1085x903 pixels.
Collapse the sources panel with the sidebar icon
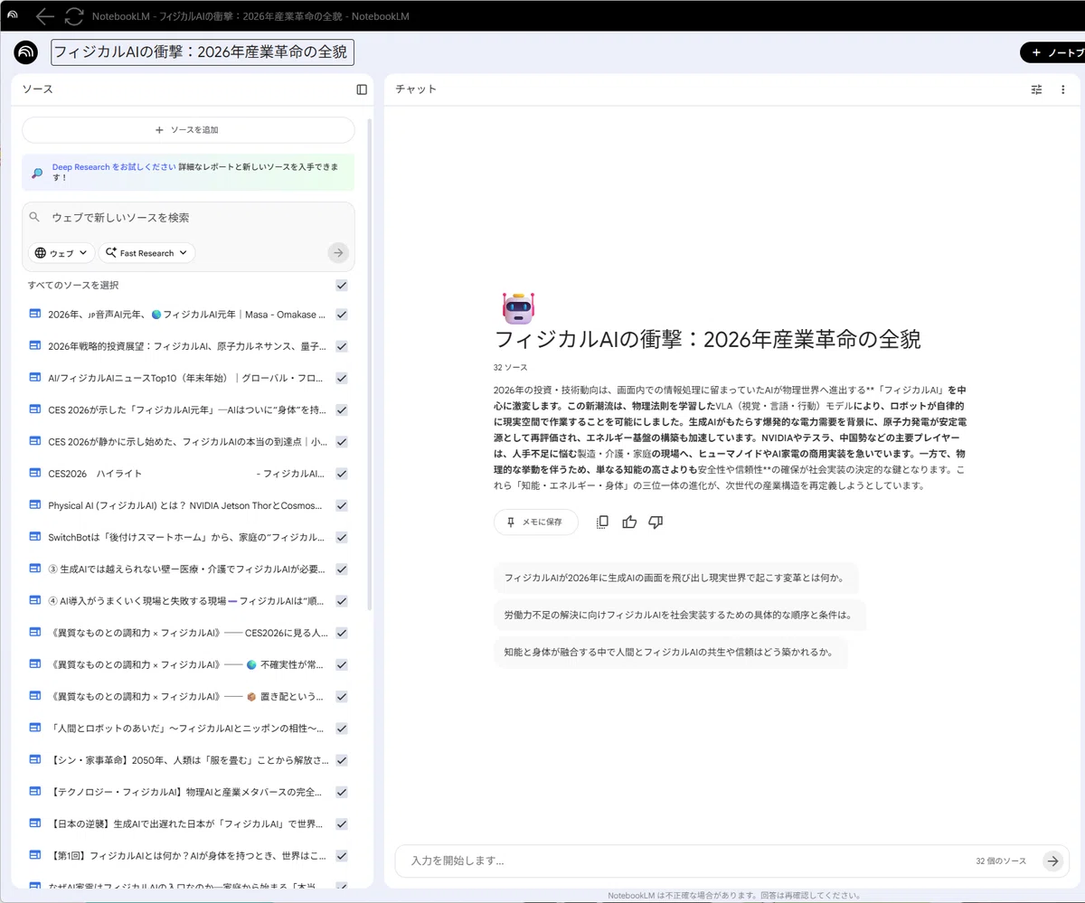coord(362,89)
